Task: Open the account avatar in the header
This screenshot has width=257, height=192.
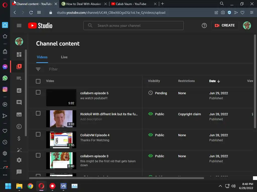Action: point(247,25)
